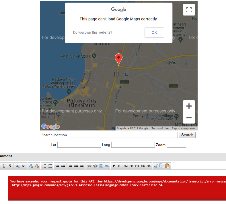Viewport: 226px width, 204px height.
Task: Insert an image
Action: tap(101, 166)
